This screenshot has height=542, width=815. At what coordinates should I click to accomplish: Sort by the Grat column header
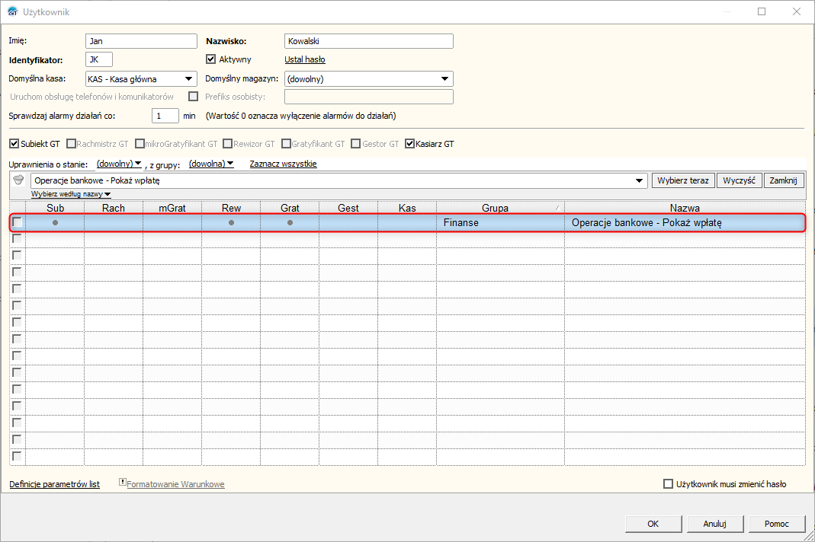pos(290,208)
